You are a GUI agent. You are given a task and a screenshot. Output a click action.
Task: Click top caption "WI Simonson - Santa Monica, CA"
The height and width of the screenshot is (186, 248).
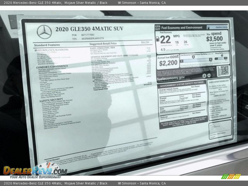[x=142, y=3]
